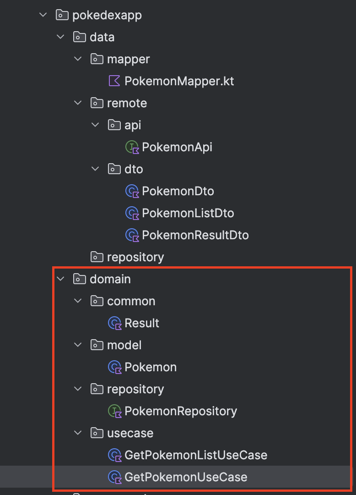Click the PokemonMapper.kt Kotlin file icon
The width and height of the screenshot is (356, 495).
pyautogui.click(x=114, y=81)
